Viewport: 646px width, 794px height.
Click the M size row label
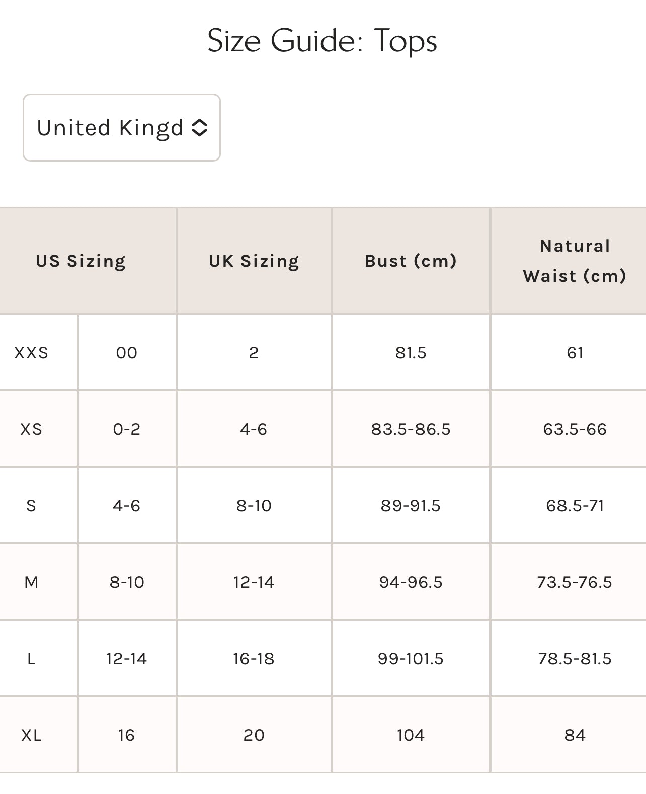[31, 582]
